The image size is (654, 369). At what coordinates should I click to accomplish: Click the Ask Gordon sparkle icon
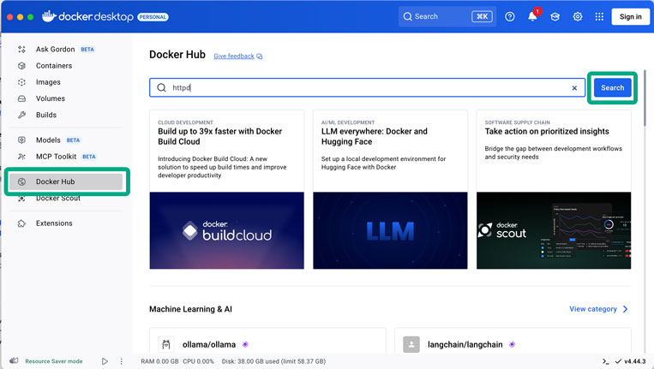pos(21,49)
